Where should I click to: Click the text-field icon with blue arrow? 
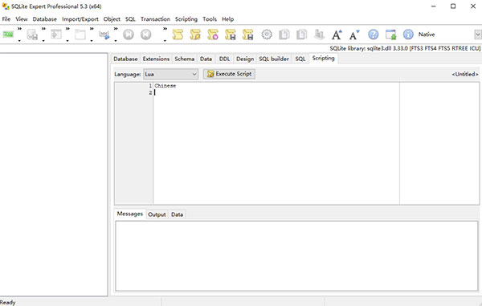coord(104,35)
